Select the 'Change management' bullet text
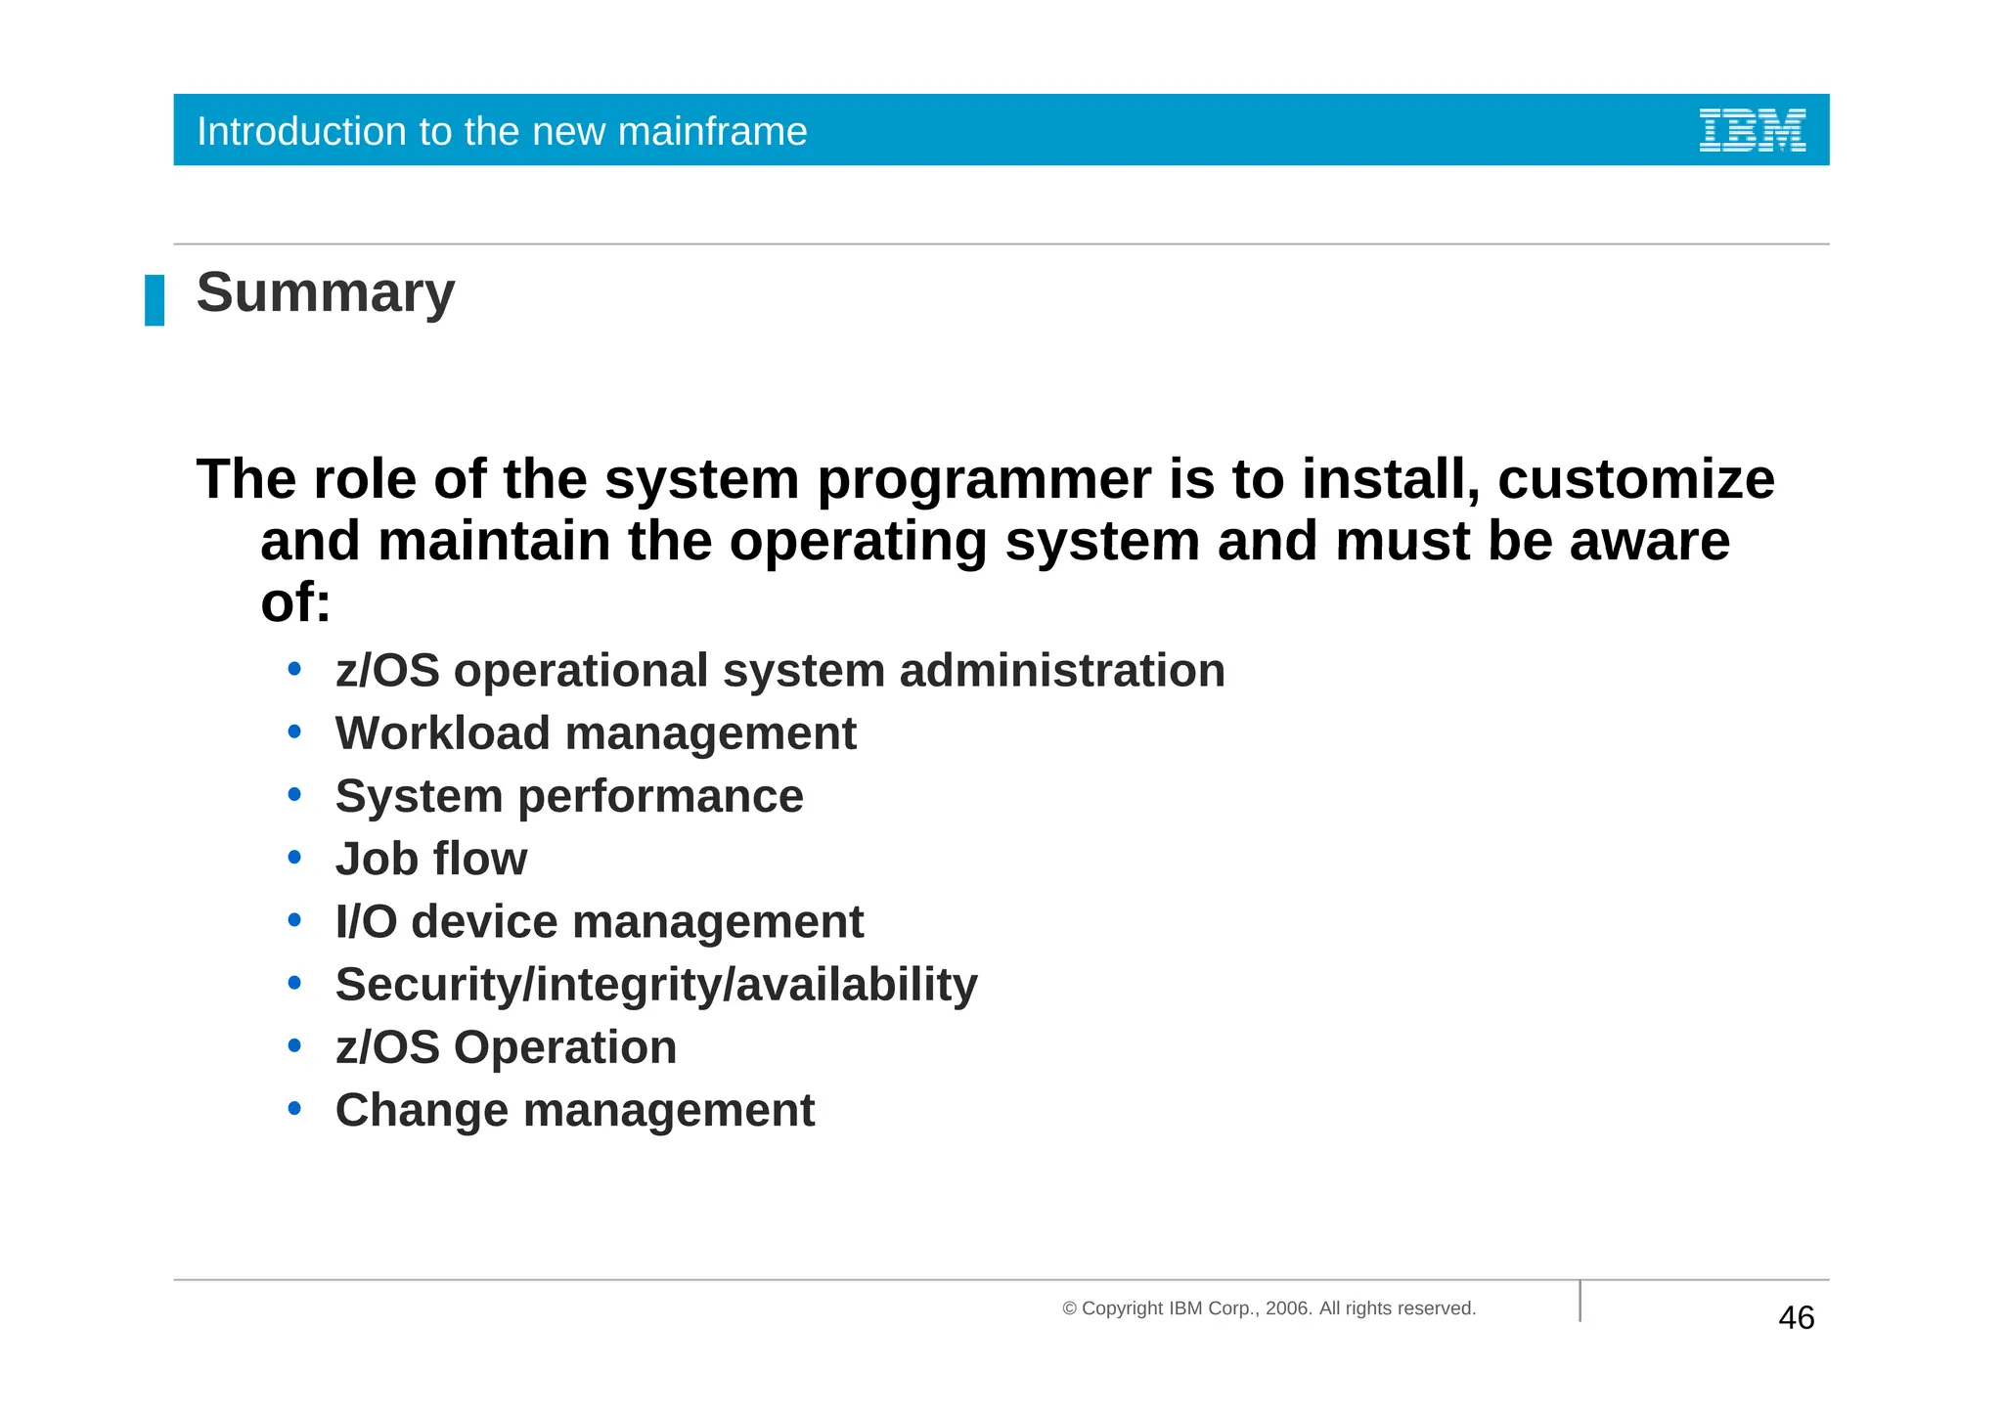2003x1418 pixels. coord(575,1110)
